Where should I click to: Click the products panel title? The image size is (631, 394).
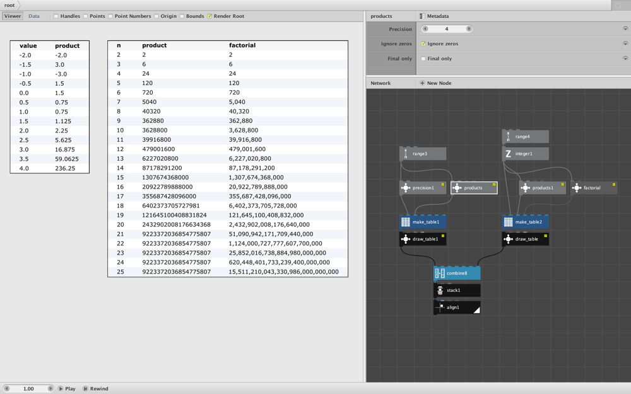pyautogui.click(x=381, y=16)
